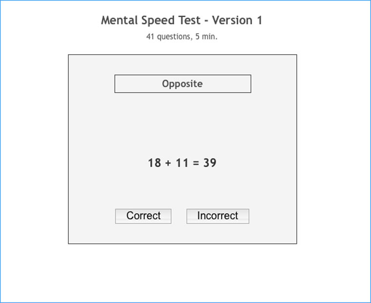The width and height of the screenshot is (371, 303).
Task: Click the Correct button
Action: 143,216
